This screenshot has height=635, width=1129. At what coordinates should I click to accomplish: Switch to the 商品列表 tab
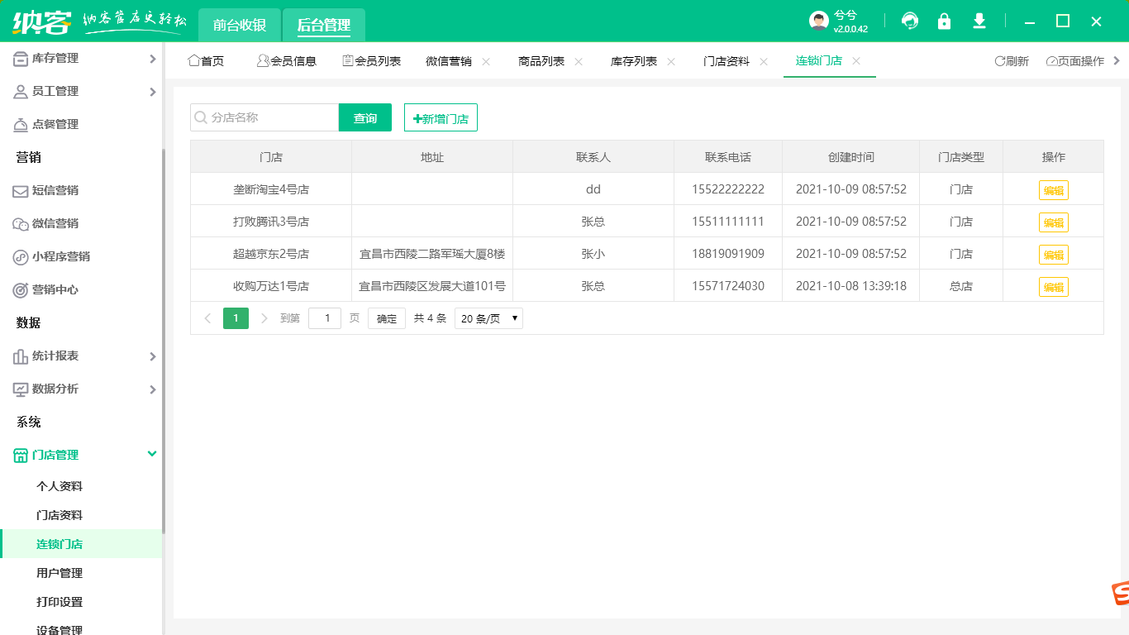[541, 61]
